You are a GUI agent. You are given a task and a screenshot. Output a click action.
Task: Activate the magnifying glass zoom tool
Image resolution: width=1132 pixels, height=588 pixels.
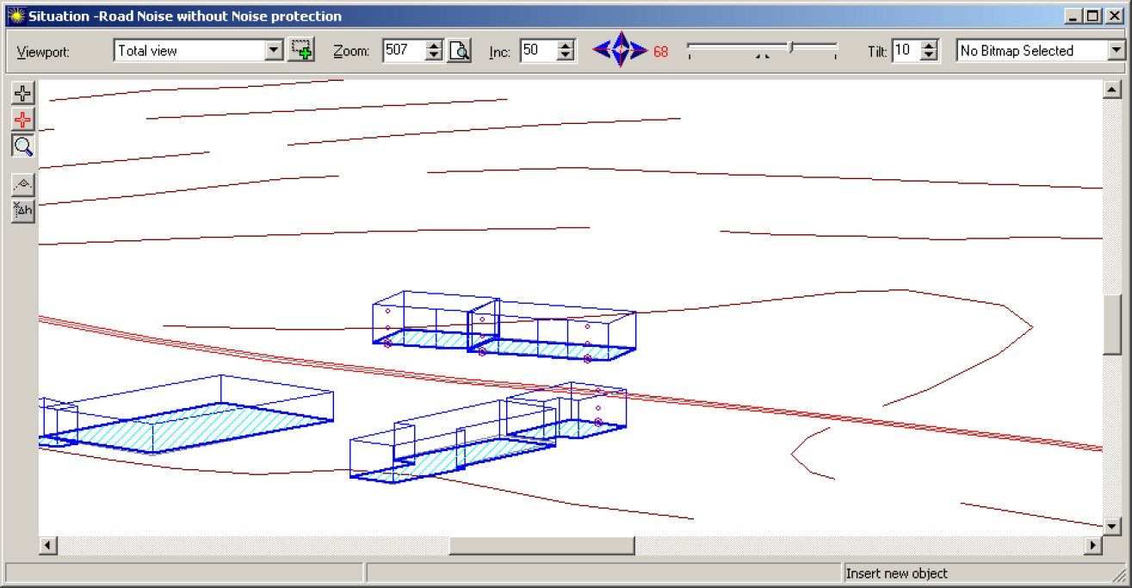click(23, 145)
